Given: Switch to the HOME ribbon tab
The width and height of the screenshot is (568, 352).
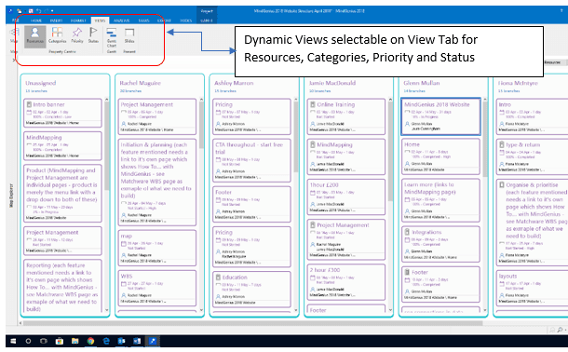Looking at the screenshot, I should [x=36, y=20].
